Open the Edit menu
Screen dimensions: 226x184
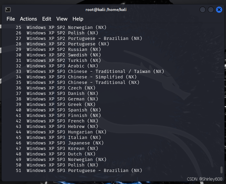pos(47,19)
